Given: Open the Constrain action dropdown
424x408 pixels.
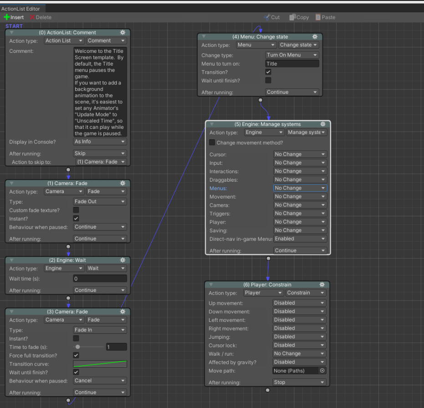Looking at the screenshot, I should [x=306, y=293].
